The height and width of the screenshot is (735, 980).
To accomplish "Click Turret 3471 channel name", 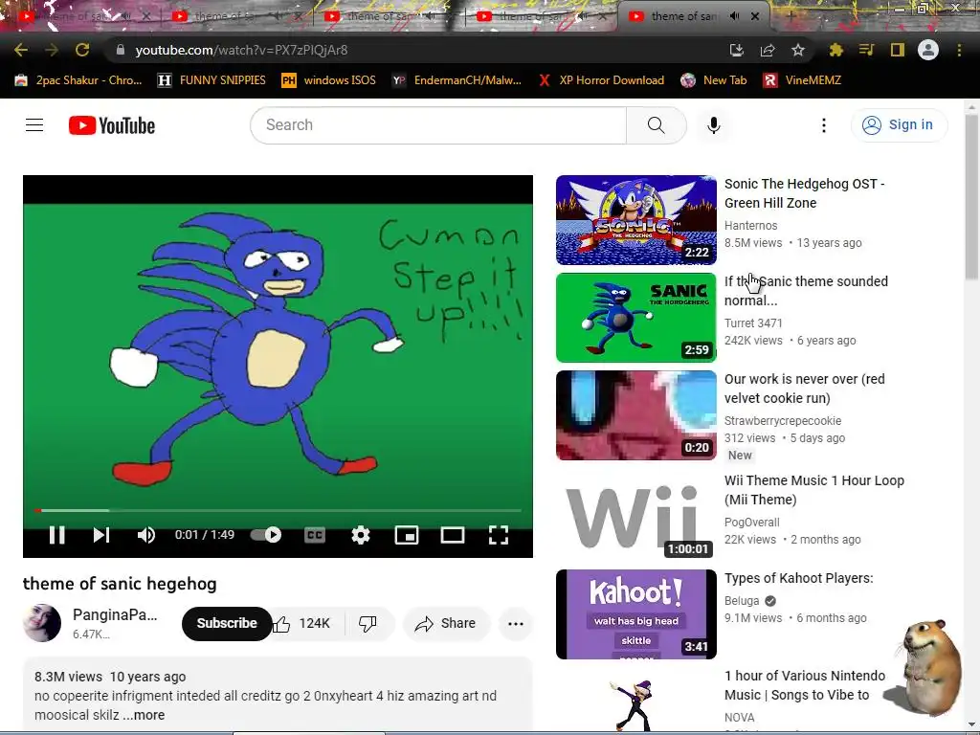I will click(x=753, y=323).
